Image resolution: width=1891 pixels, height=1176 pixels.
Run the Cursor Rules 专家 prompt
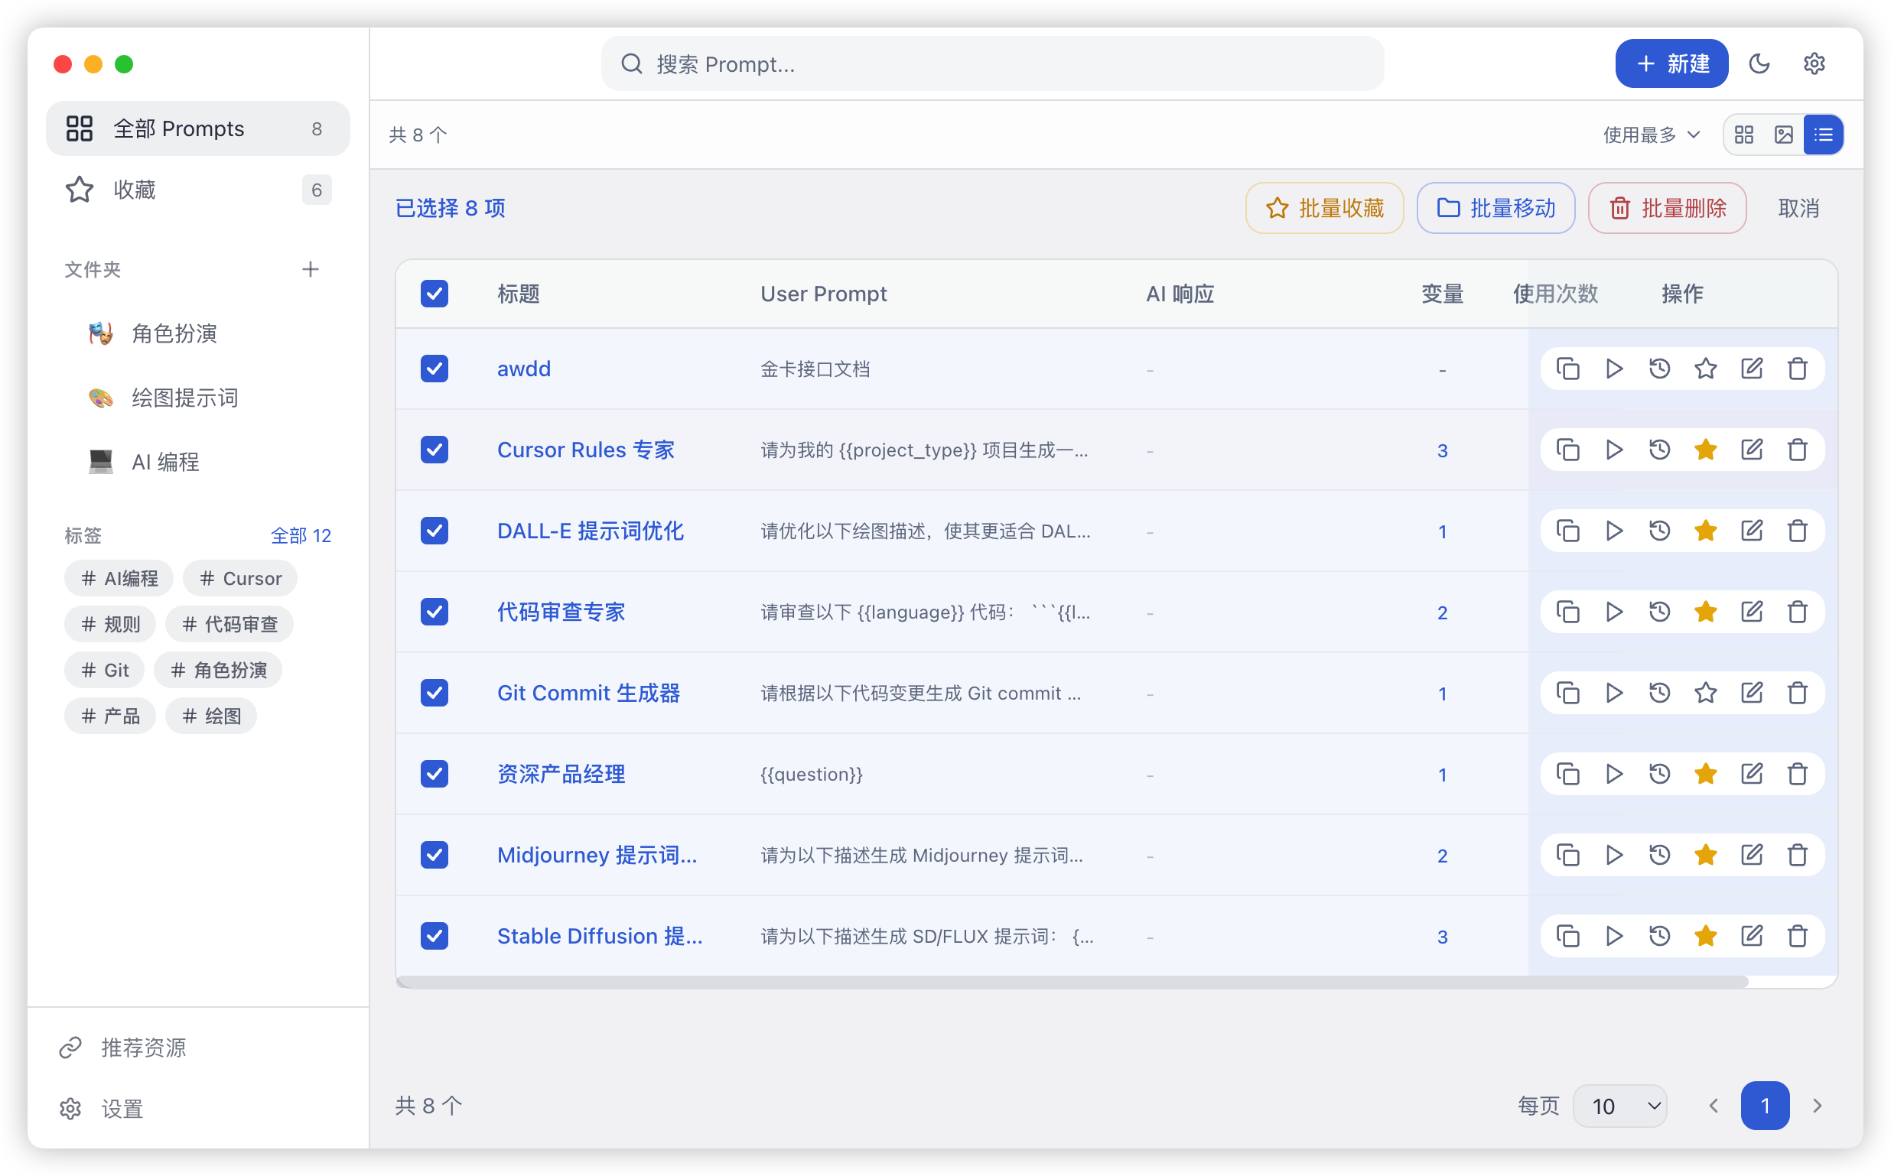click(x=1614, y=450)
